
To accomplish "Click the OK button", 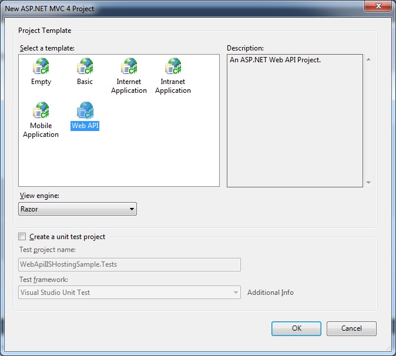I will click(296, 328).
